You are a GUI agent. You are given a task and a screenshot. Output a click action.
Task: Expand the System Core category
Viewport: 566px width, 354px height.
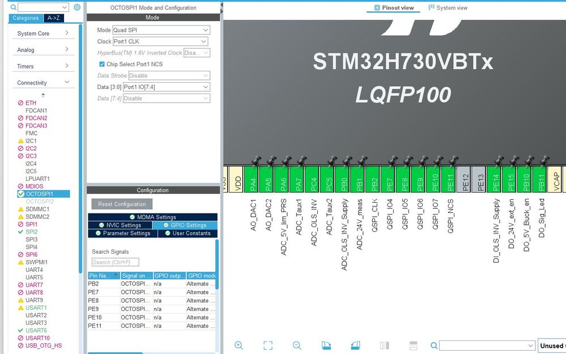point(43,33)
